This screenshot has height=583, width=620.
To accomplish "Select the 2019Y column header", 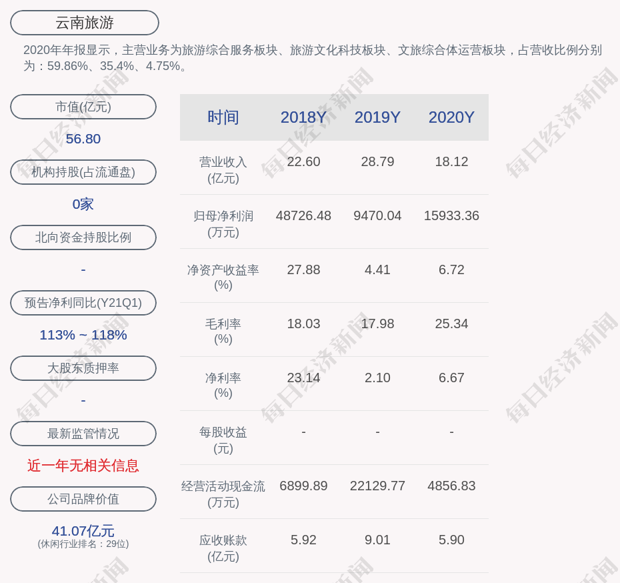I will 377,117.
